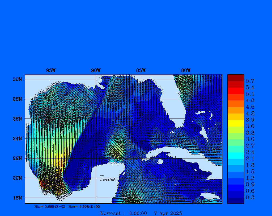This screenshot has height=216, width=272.
Task: Click the 2.1 colorbar value label
Action: coord(250,158)
